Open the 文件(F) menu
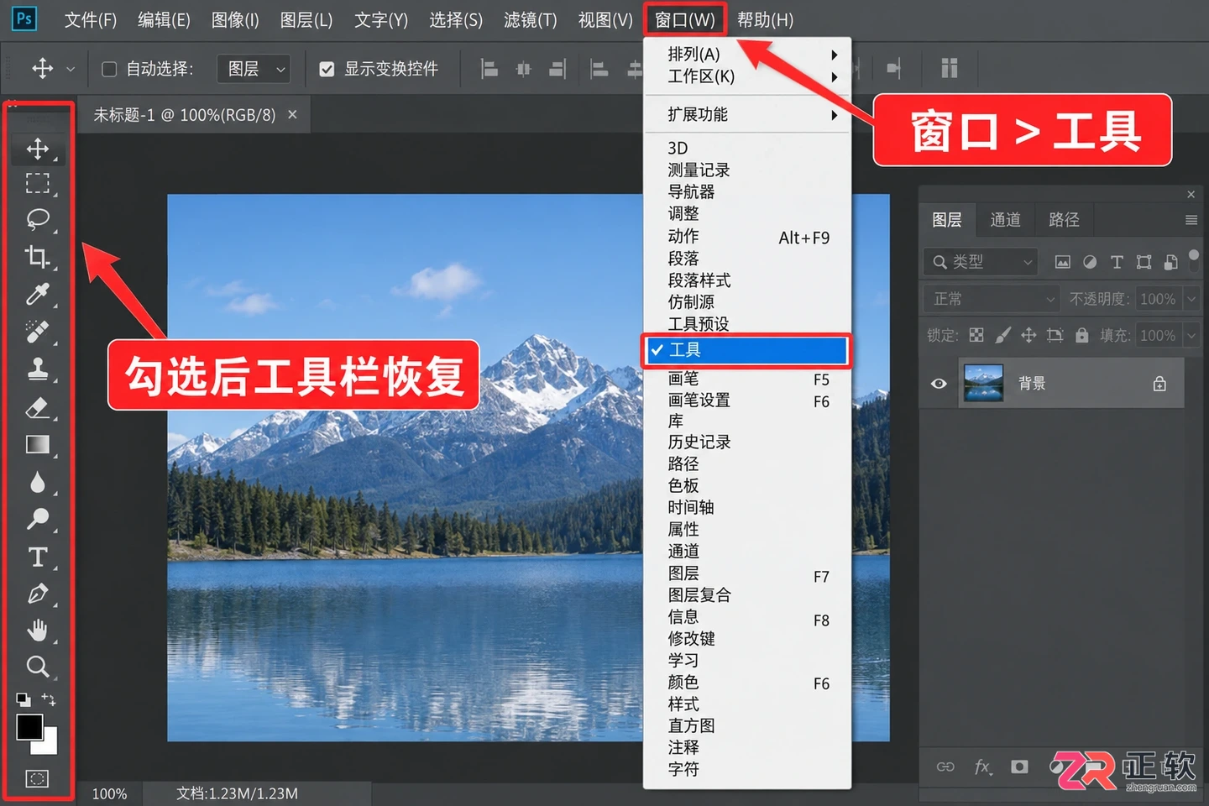This screenshot has width=1209, height=806. click(91, 19)
